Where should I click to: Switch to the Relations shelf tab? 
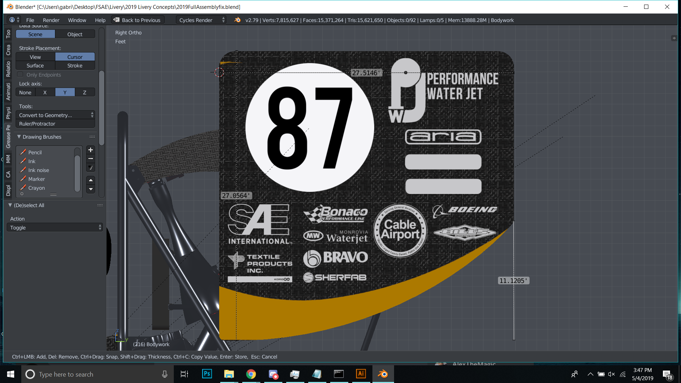coord(8,69)
